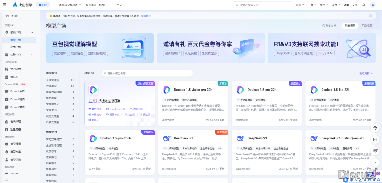382x183 pixels.
Task: Open the user avatar icon
Action: point(372,5)
